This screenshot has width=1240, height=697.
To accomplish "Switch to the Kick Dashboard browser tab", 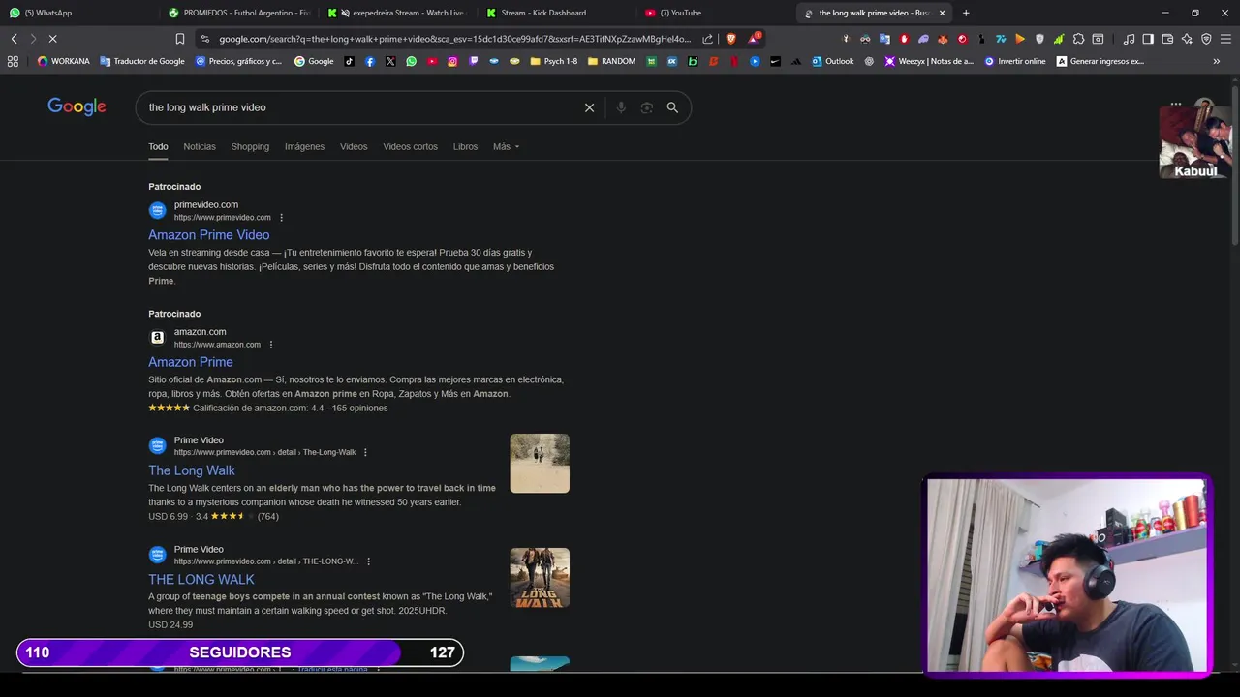I will click(556, 13).
